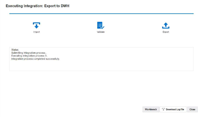Image resolution: width=202 pixels, height=120 pixels.
Task: Click the Validate step icon
Action: (x=101, y=25)
